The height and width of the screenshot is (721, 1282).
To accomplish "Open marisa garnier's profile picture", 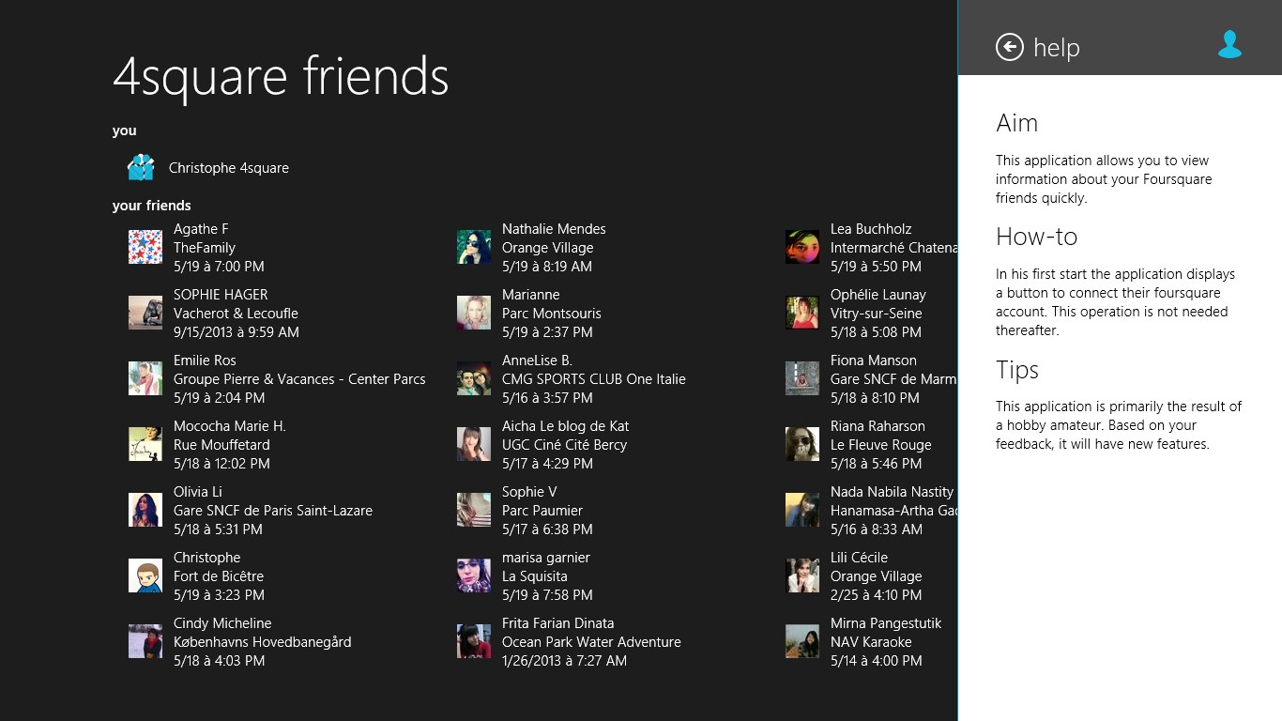I will pyautogui.click(x=474, y=575).
